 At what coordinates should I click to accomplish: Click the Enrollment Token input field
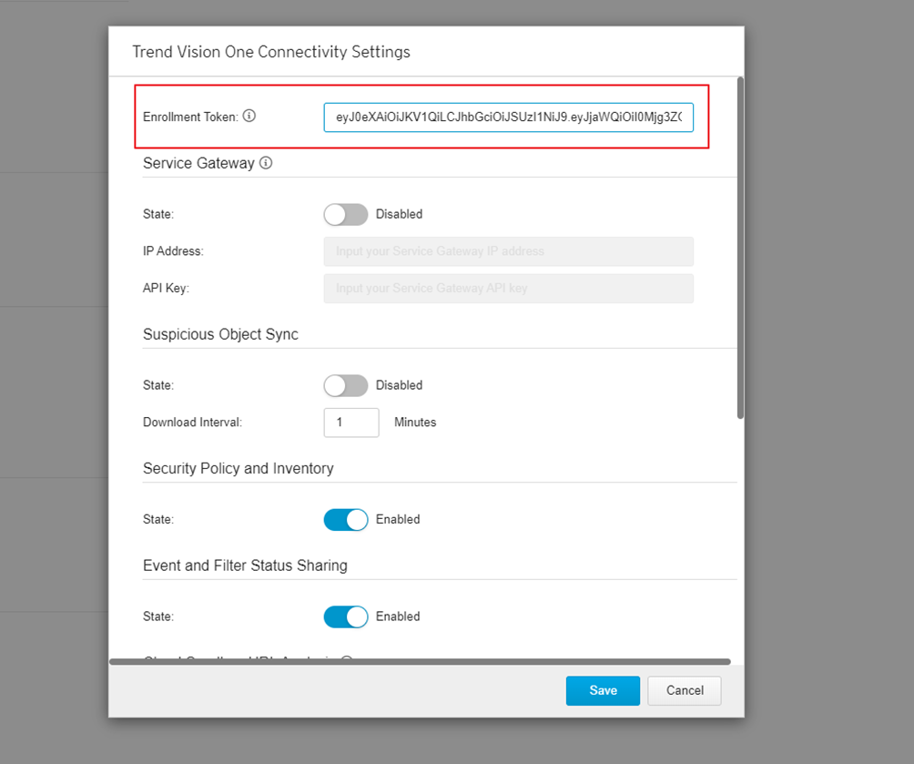tap(508, 117)
